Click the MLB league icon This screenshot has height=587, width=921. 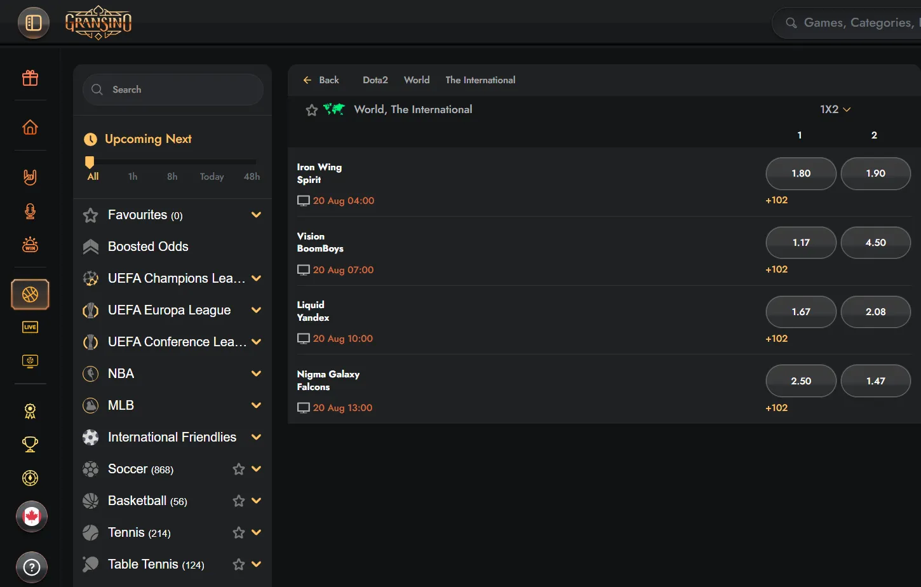pyautogui.click(x=91, y=405)
